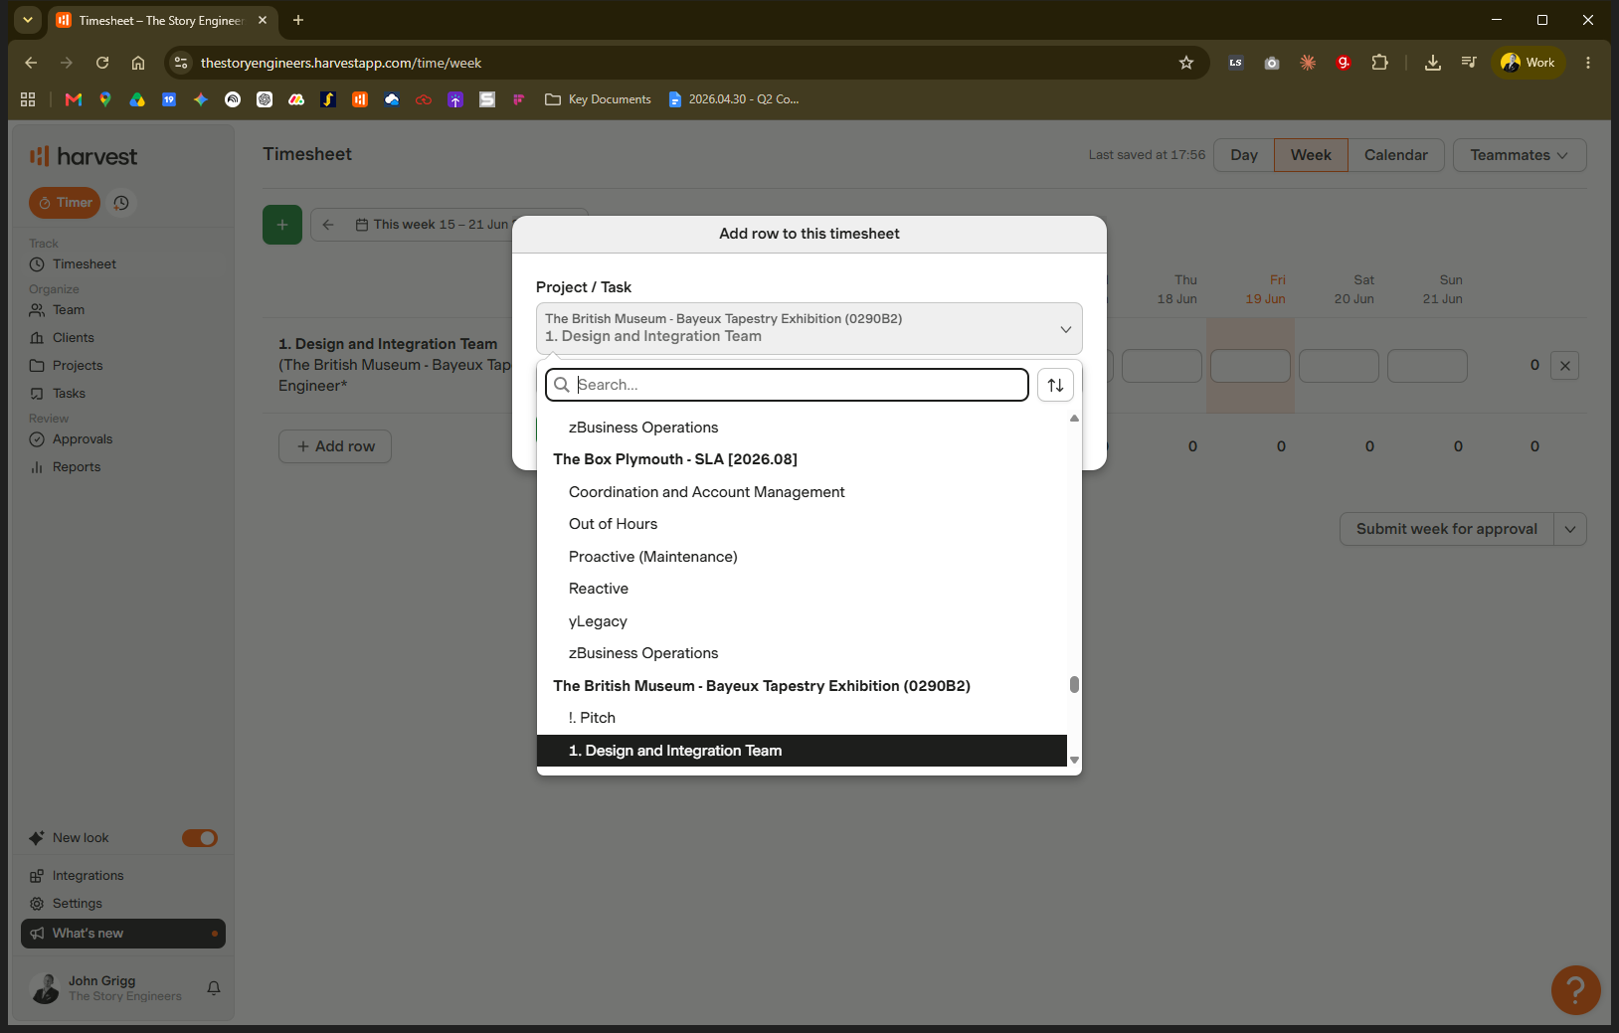Open Clients in the sidebar
The width and height of the screenshot is (1619, 1033).
[73, 338]
